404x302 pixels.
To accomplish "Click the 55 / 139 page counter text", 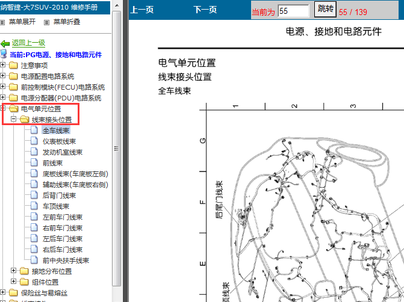I will point(353,12).
